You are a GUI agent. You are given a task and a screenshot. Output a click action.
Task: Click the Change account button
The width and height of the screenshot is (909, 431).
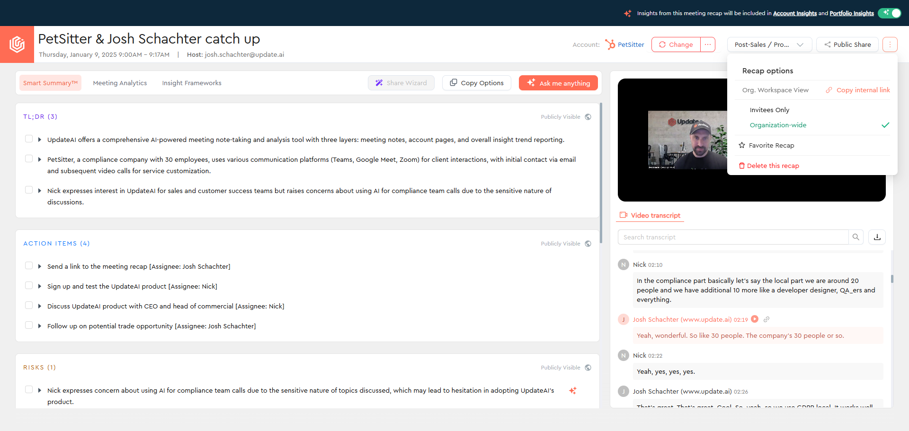pyautogui.click(x=676, y=44)
